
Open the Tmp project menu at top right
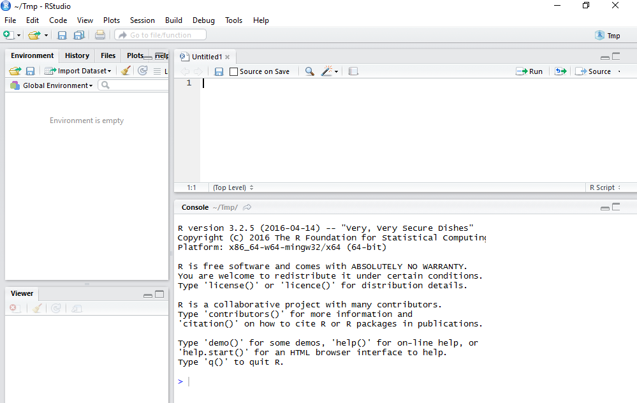pos(608,36)
